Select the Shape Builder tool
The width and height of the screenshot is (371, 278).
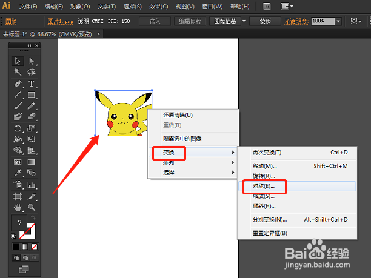[x=18, y=150]
